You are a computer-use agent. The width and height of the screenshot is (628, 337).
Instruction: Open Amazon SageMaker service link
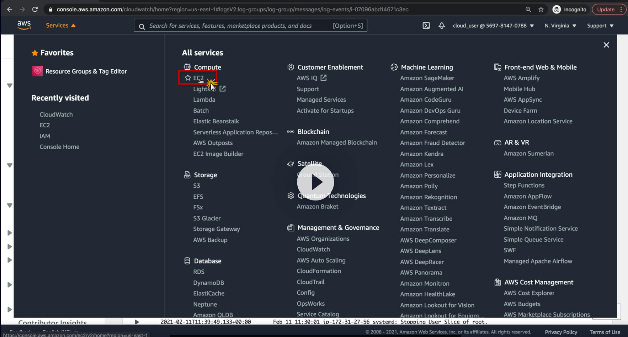pyautogui.click(x=427, y=78)
